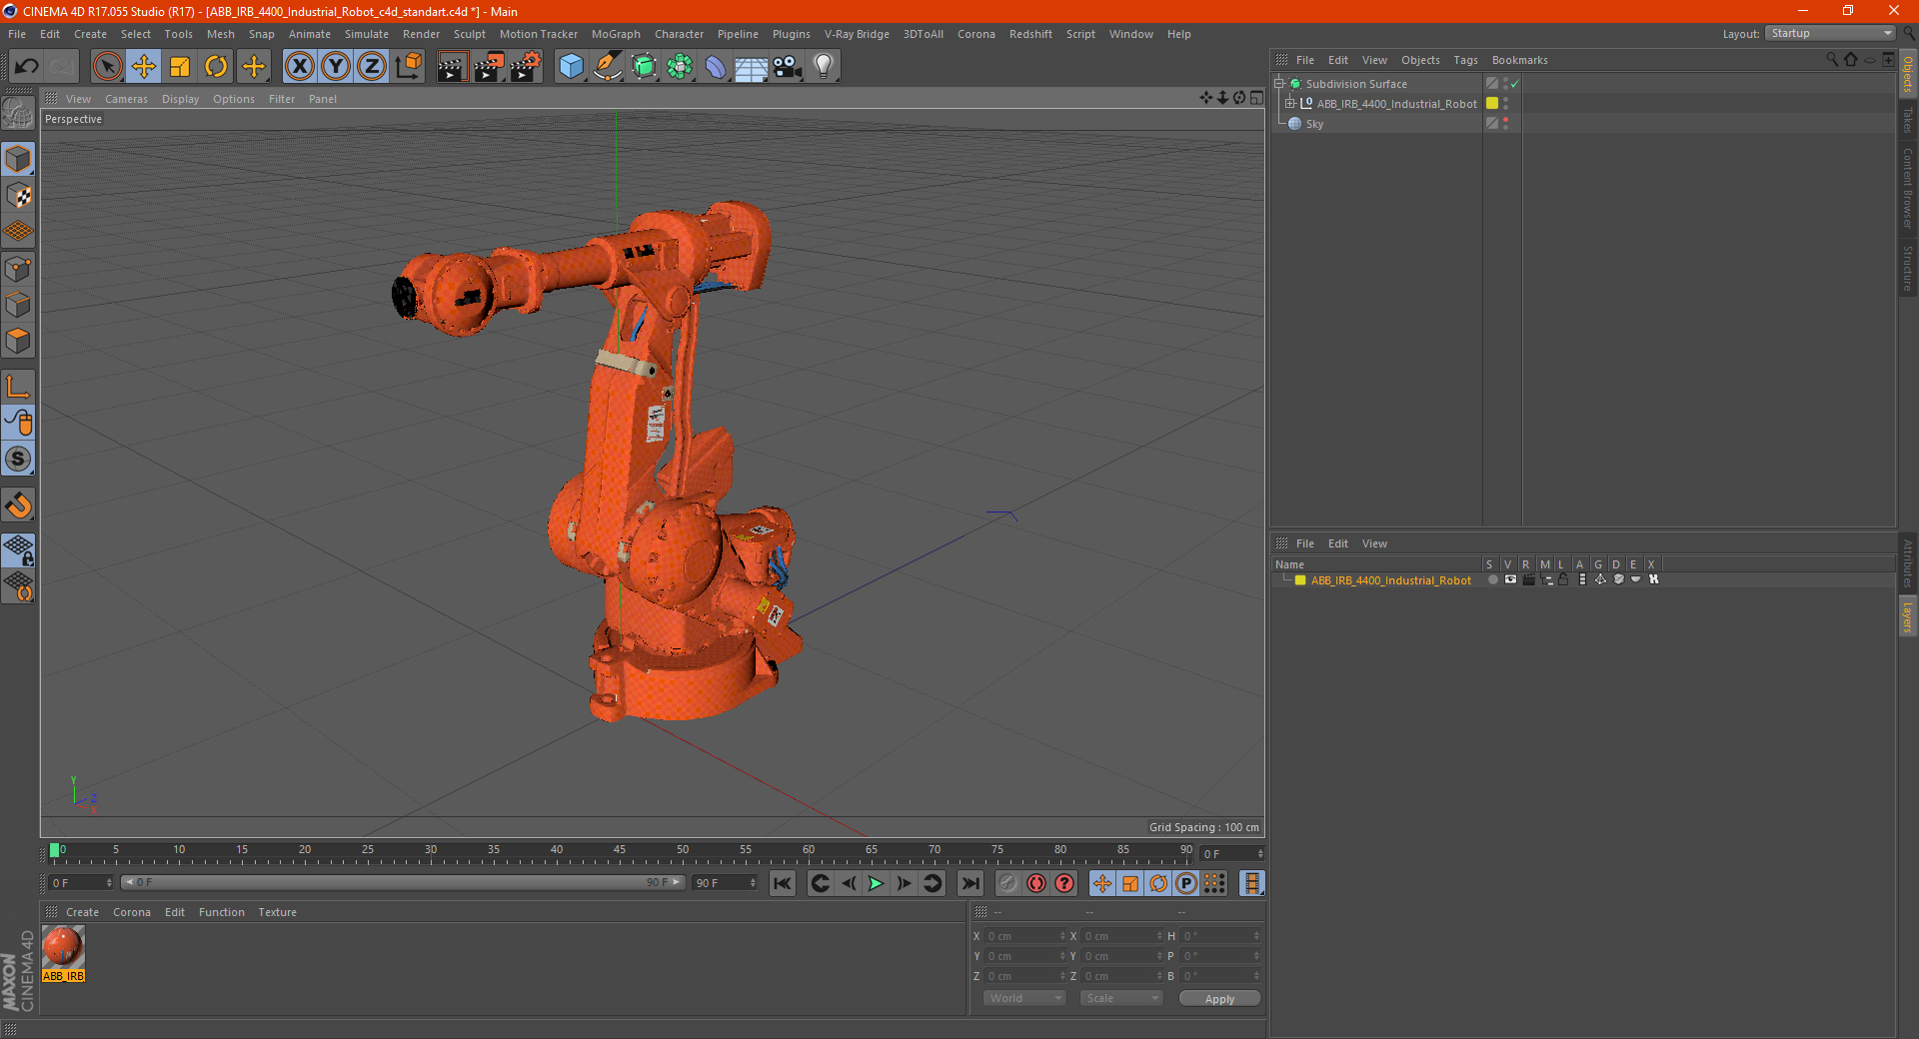
Task: Open the Content Browser side tab
Action: click(1908, 188)
